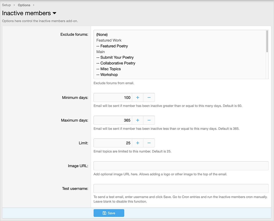Click into the Test username field
The image size is (274, 221).
[x=181, y=188]
